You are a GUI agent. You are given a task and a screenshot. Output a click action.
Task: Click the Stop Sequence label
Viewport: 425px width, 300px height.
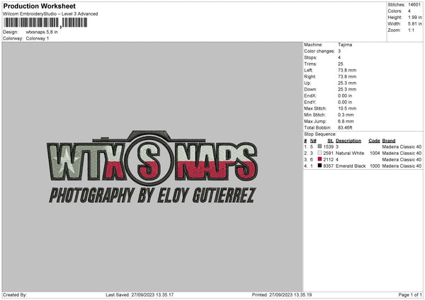[320, 134]
